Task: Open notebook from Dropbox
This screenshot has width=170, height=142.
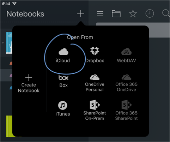Action: click(95, 55)
